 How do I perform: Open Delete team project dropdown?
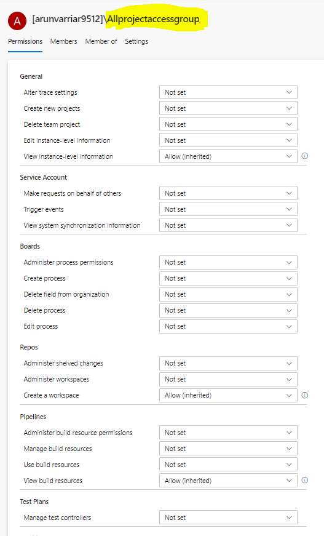[229, 124]
